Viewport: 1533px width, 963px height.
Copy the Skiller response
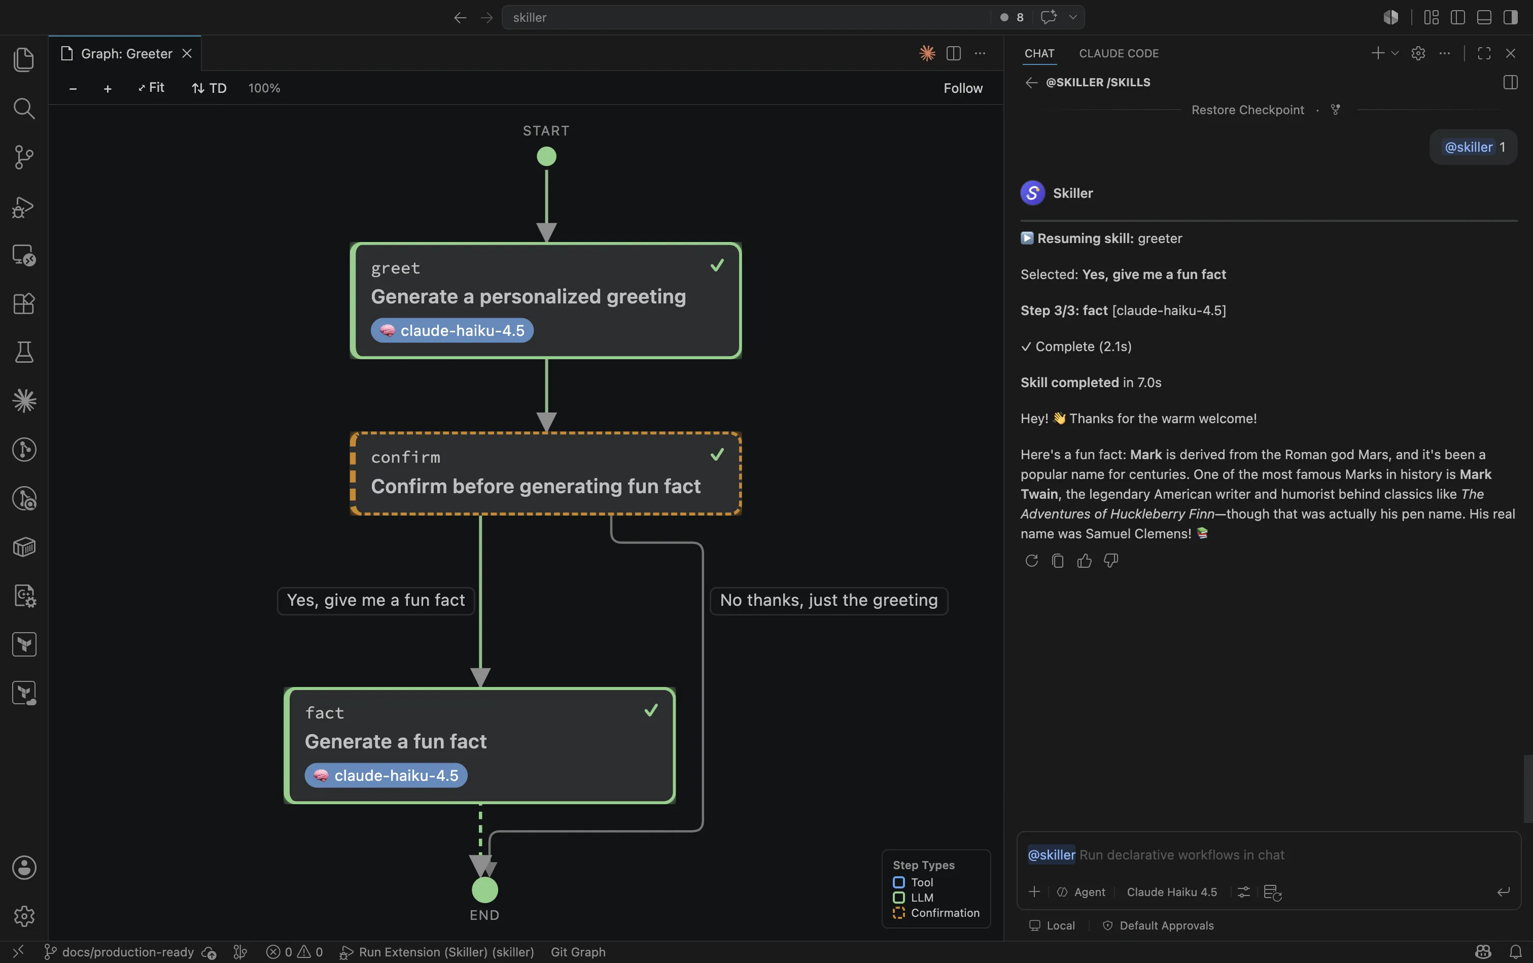[x=1058, y=561]
